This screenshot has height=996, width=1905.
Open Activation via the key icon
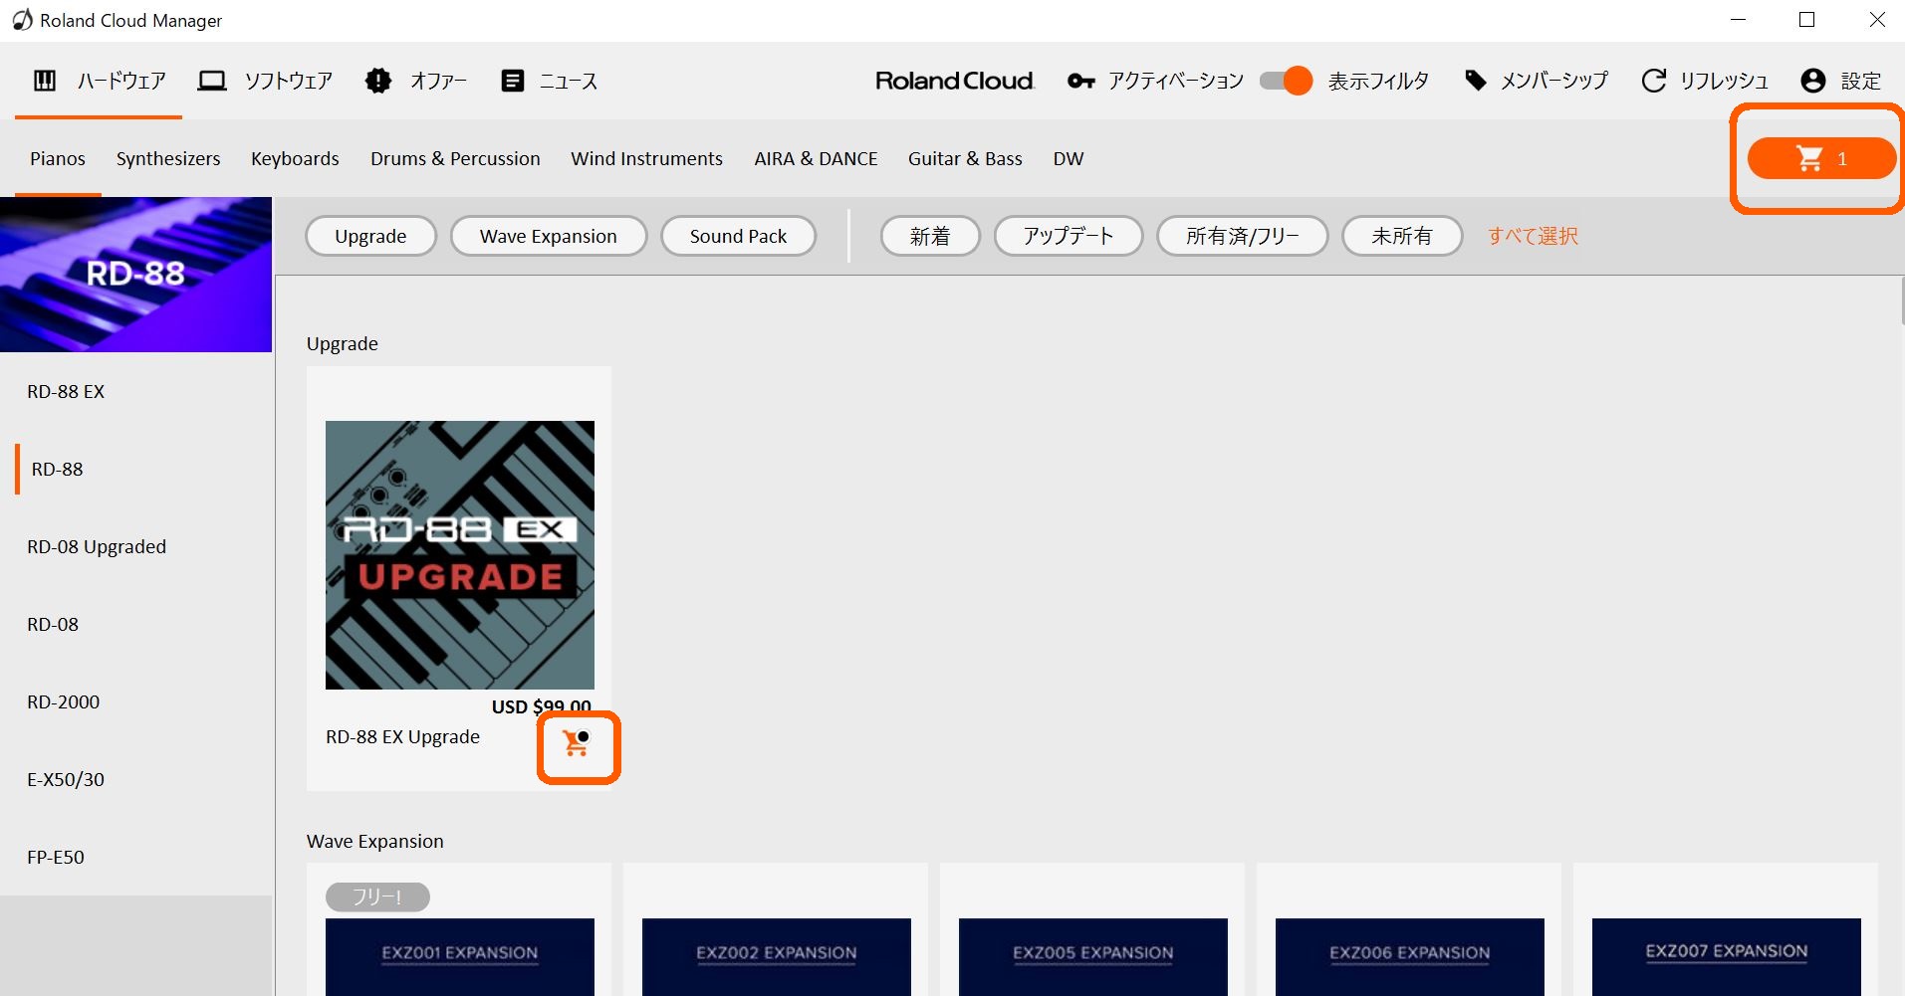coord(1080,81)
